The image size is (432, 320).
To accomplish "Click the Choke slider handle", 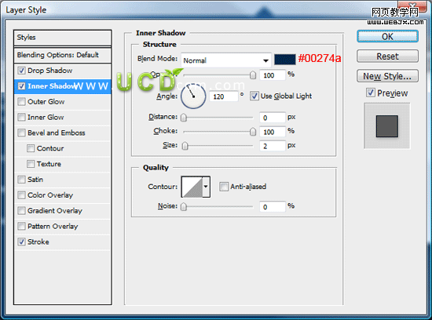I will 253,132.
